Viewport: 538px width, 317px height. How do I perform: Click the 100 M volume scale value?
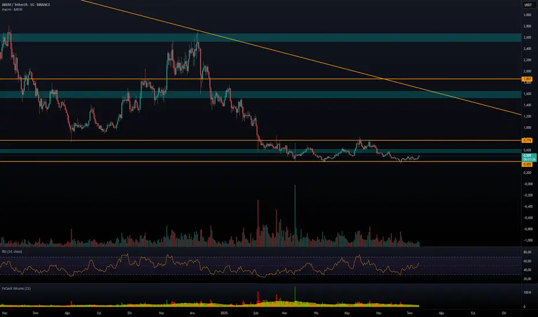pos(528,292)
